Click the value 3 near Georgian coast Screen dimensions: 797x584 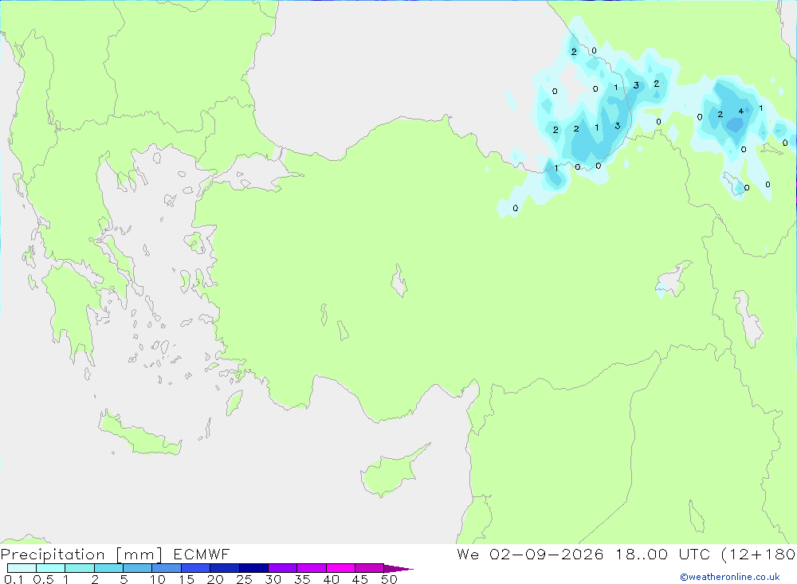(617, 126)
